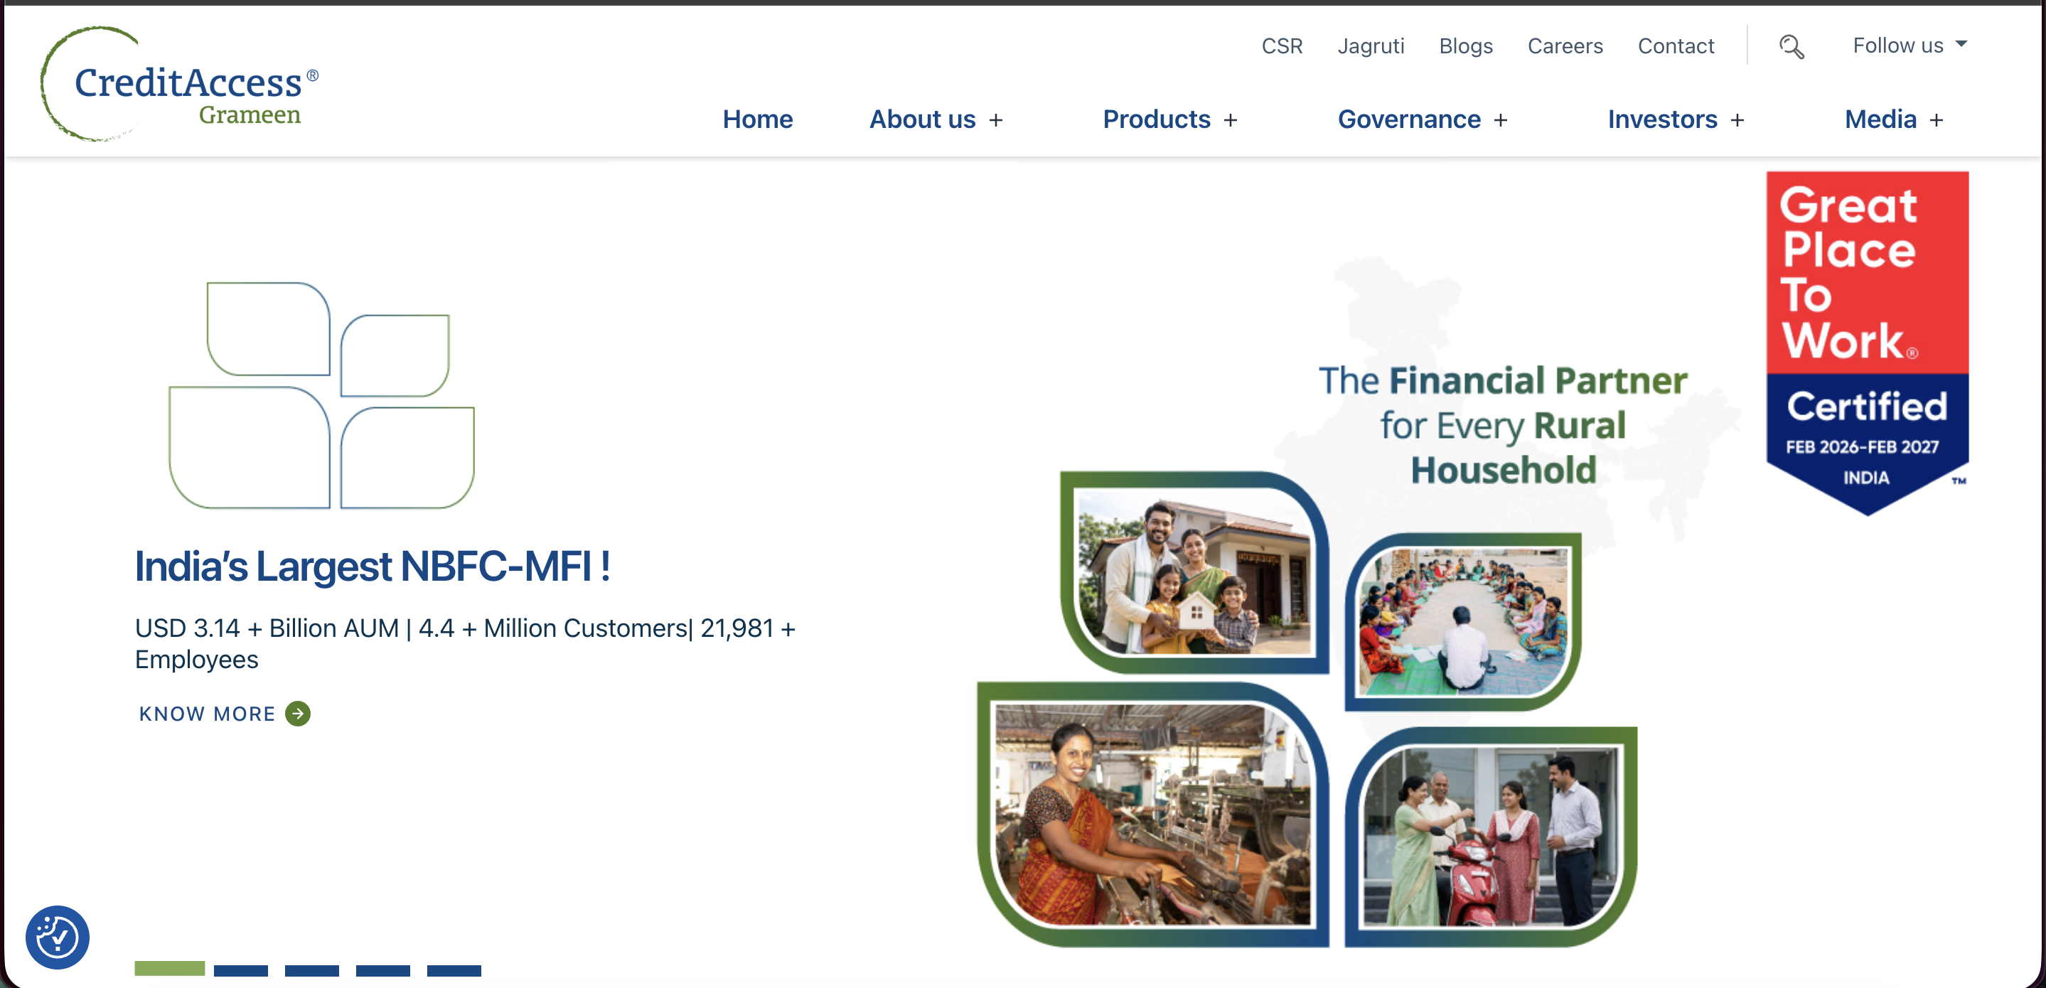Expand the Media plus sign
This screenshot has height=988, width=2046.
point(1937,120)
